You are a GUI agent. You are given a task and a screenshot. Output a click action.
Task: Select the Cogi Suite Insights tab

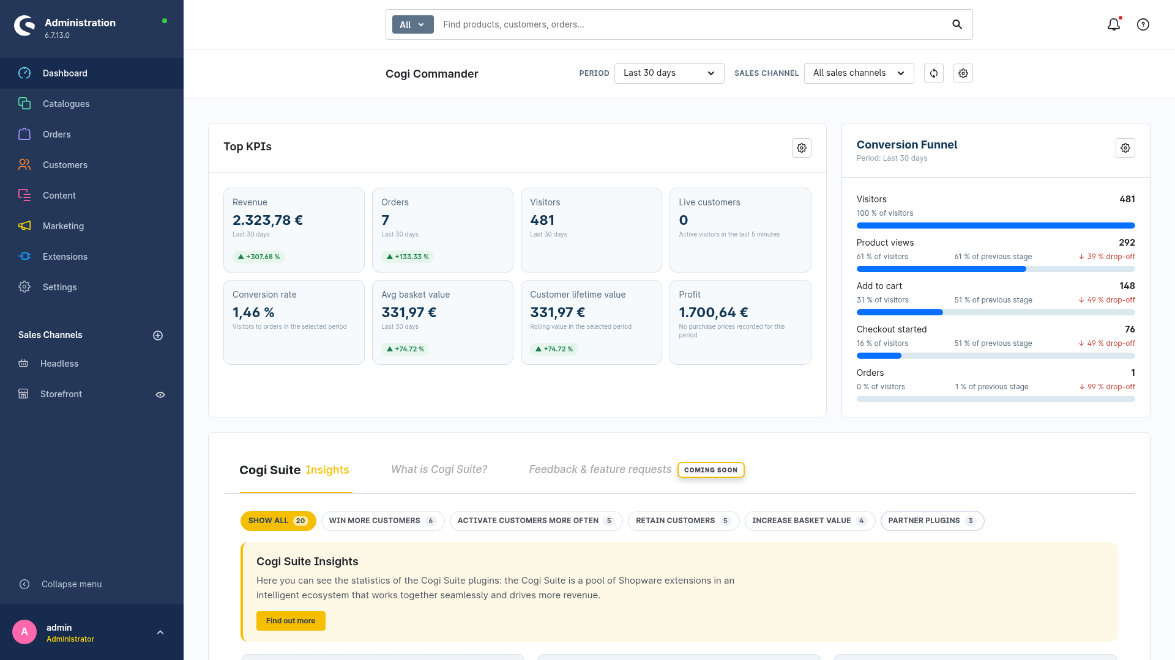[x=295, y=470]
